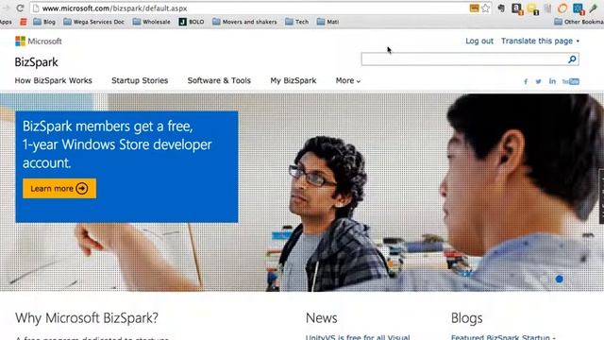The height and width of the screenshot is (340, 604).
Task: Select the blue carousel slide dot
Action: (560, 279)
